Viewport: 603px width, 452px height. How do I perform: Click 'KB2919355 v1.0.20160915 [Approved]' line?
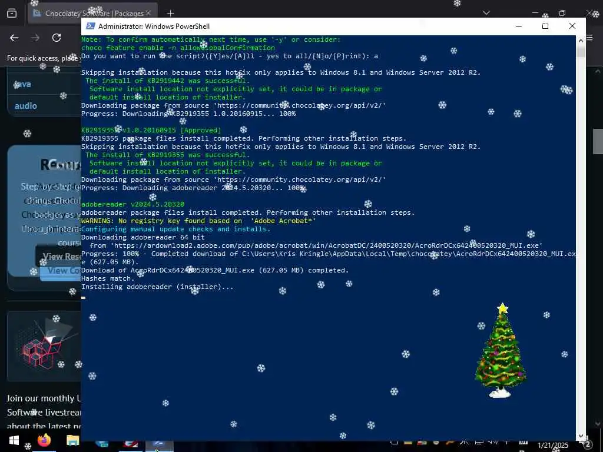(x=151, y=130)
